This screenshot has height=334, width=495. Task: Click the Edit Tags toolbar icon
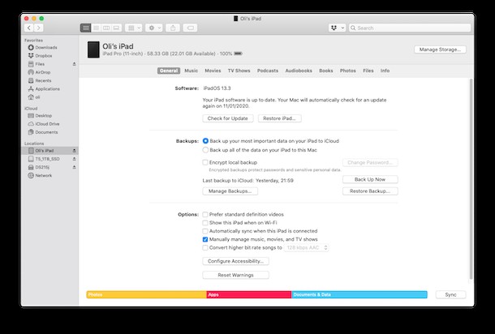pyautogui.click(x=191, y=28)
